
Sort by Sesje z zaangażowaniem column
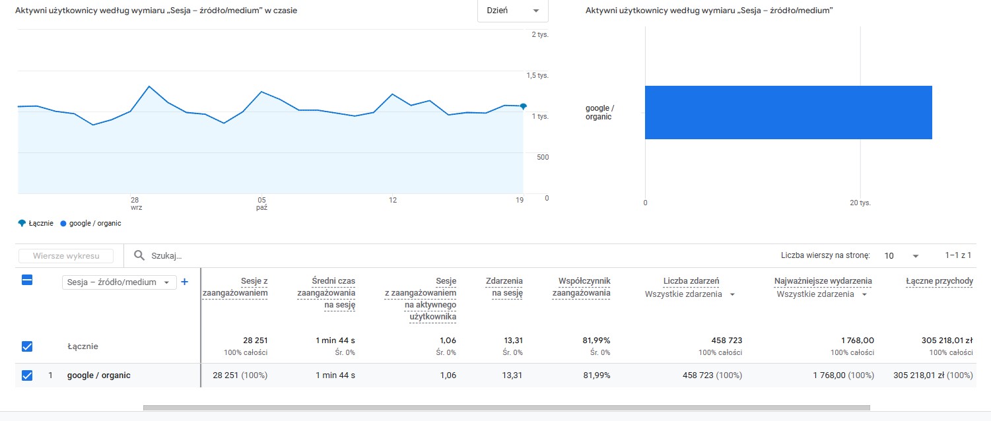pyautogui.click(x=235, y=286)
